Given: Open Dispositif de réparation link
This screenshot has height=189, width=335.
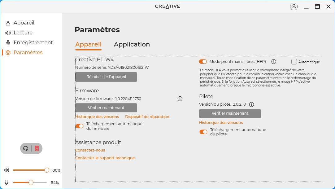Looking at the screenshot, I should pos(147,117).
